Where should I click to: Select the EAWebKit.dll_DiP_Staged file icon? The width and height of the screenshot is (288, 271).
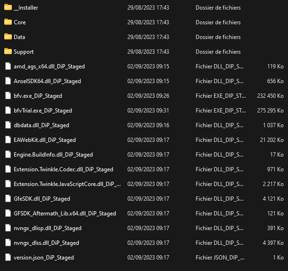point(8,140)
